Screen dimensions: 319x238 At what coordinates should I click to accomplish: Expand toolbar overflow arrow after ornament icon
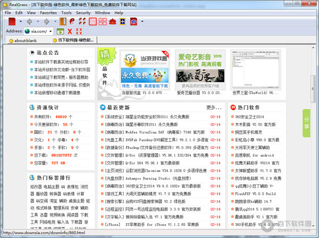(x=142, y=21)
